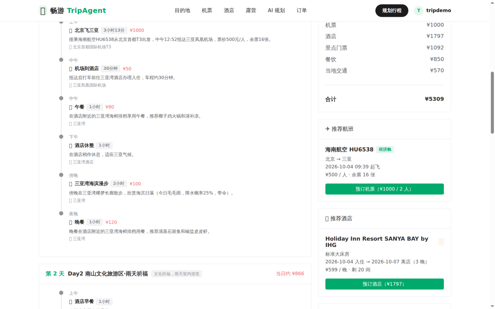Click the Day2 南山文化旅游区·雨天祈福 heading

tap(108, 274)
